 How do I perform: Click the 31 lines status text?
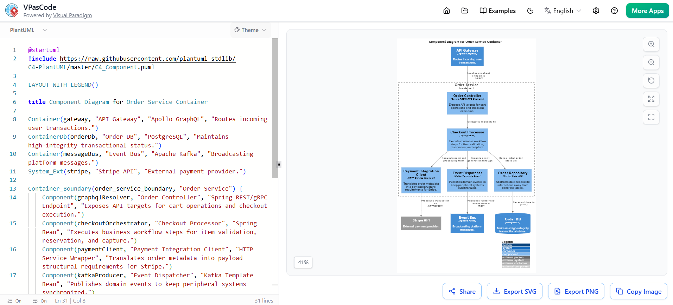pos(264,301)
